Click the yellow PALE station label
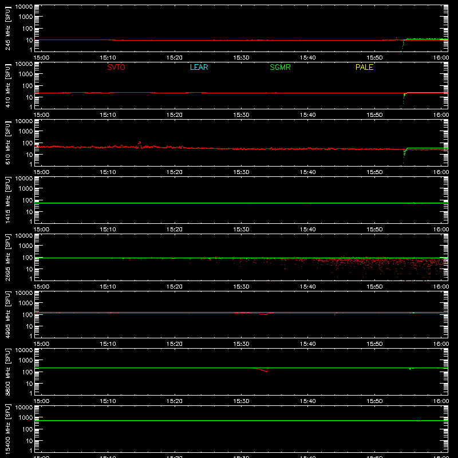This screenshot has height=458, width=458. coord(364,67)
